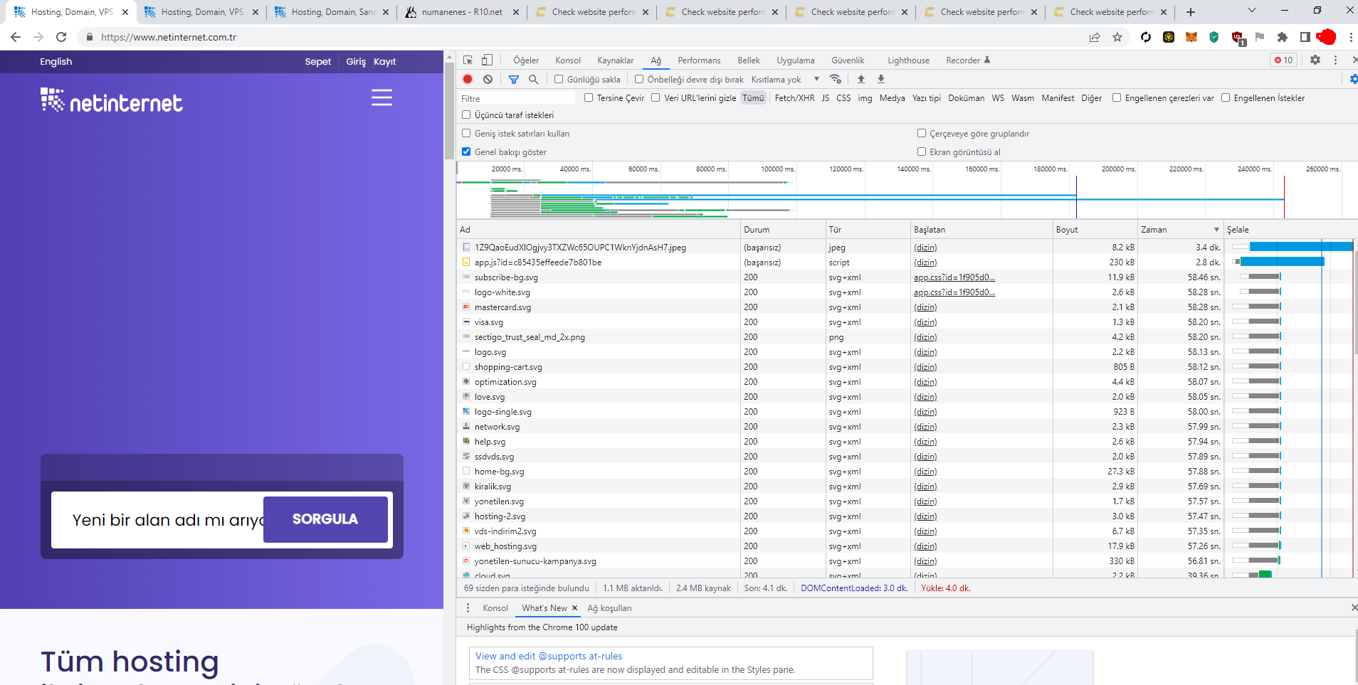Open network conditions via the Wi-Fi icon
Screen dimensions: 1358x685
[836, 79]
